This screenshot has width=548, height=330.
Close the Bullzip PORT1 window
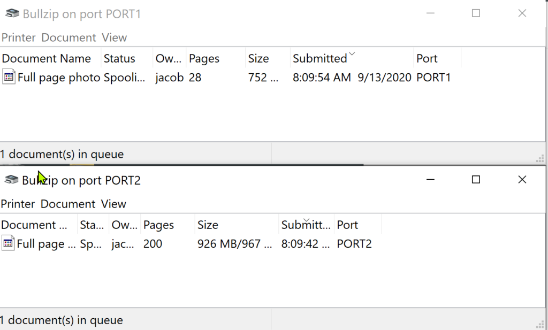tap(522, 13)
